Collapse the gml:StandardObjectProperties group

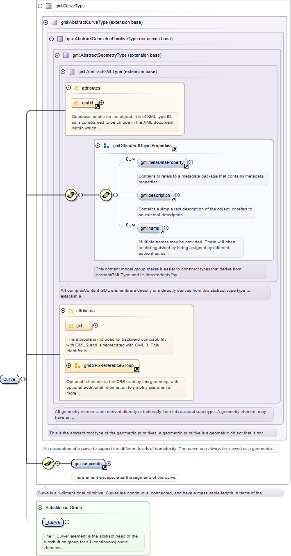98,145
